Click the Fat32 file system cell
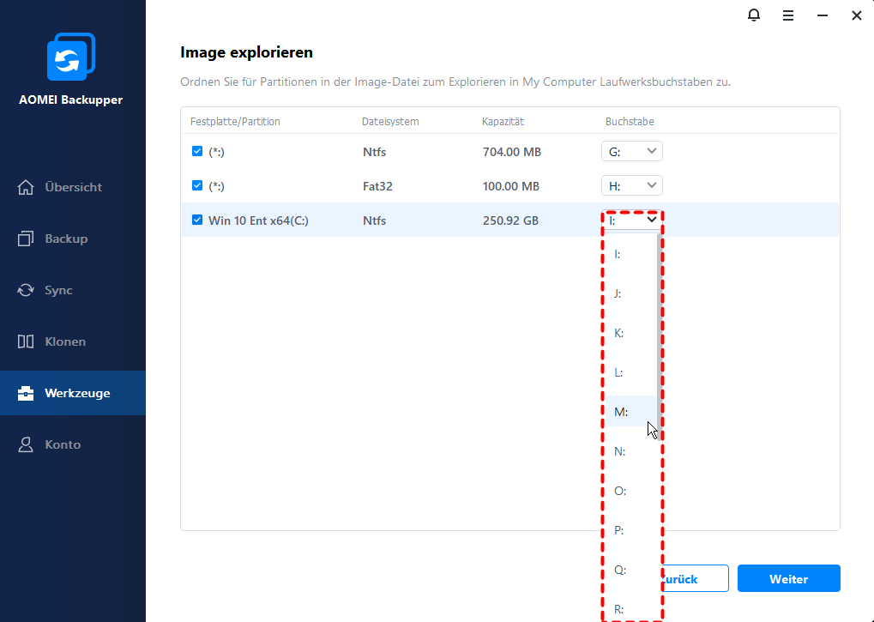Image resolution: width=874 pixels, height=622 pixels. pyautogui.click(x=377, y=186)
